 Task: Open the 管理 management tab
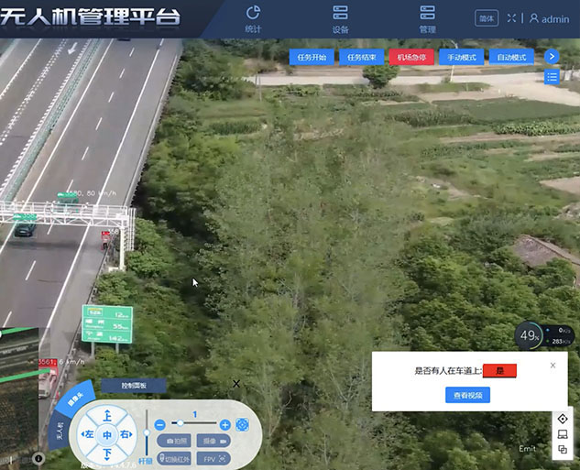(x=427, y=18)
